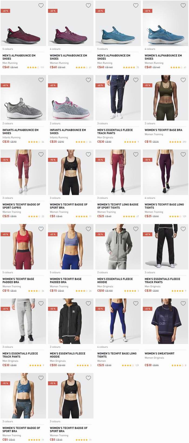
Task: Open Infants Alphabounce EM Shoes grey title
Action: pos(21,132)
